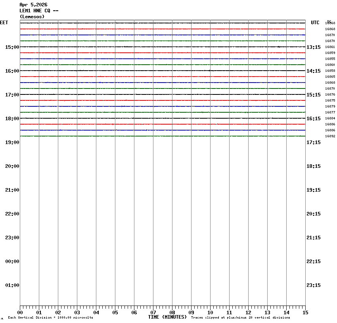Click the black trace at 16:00
Image resolution: width=337 pixels, height=323 pixels.
pyautogui.click(x=163, y=71)
